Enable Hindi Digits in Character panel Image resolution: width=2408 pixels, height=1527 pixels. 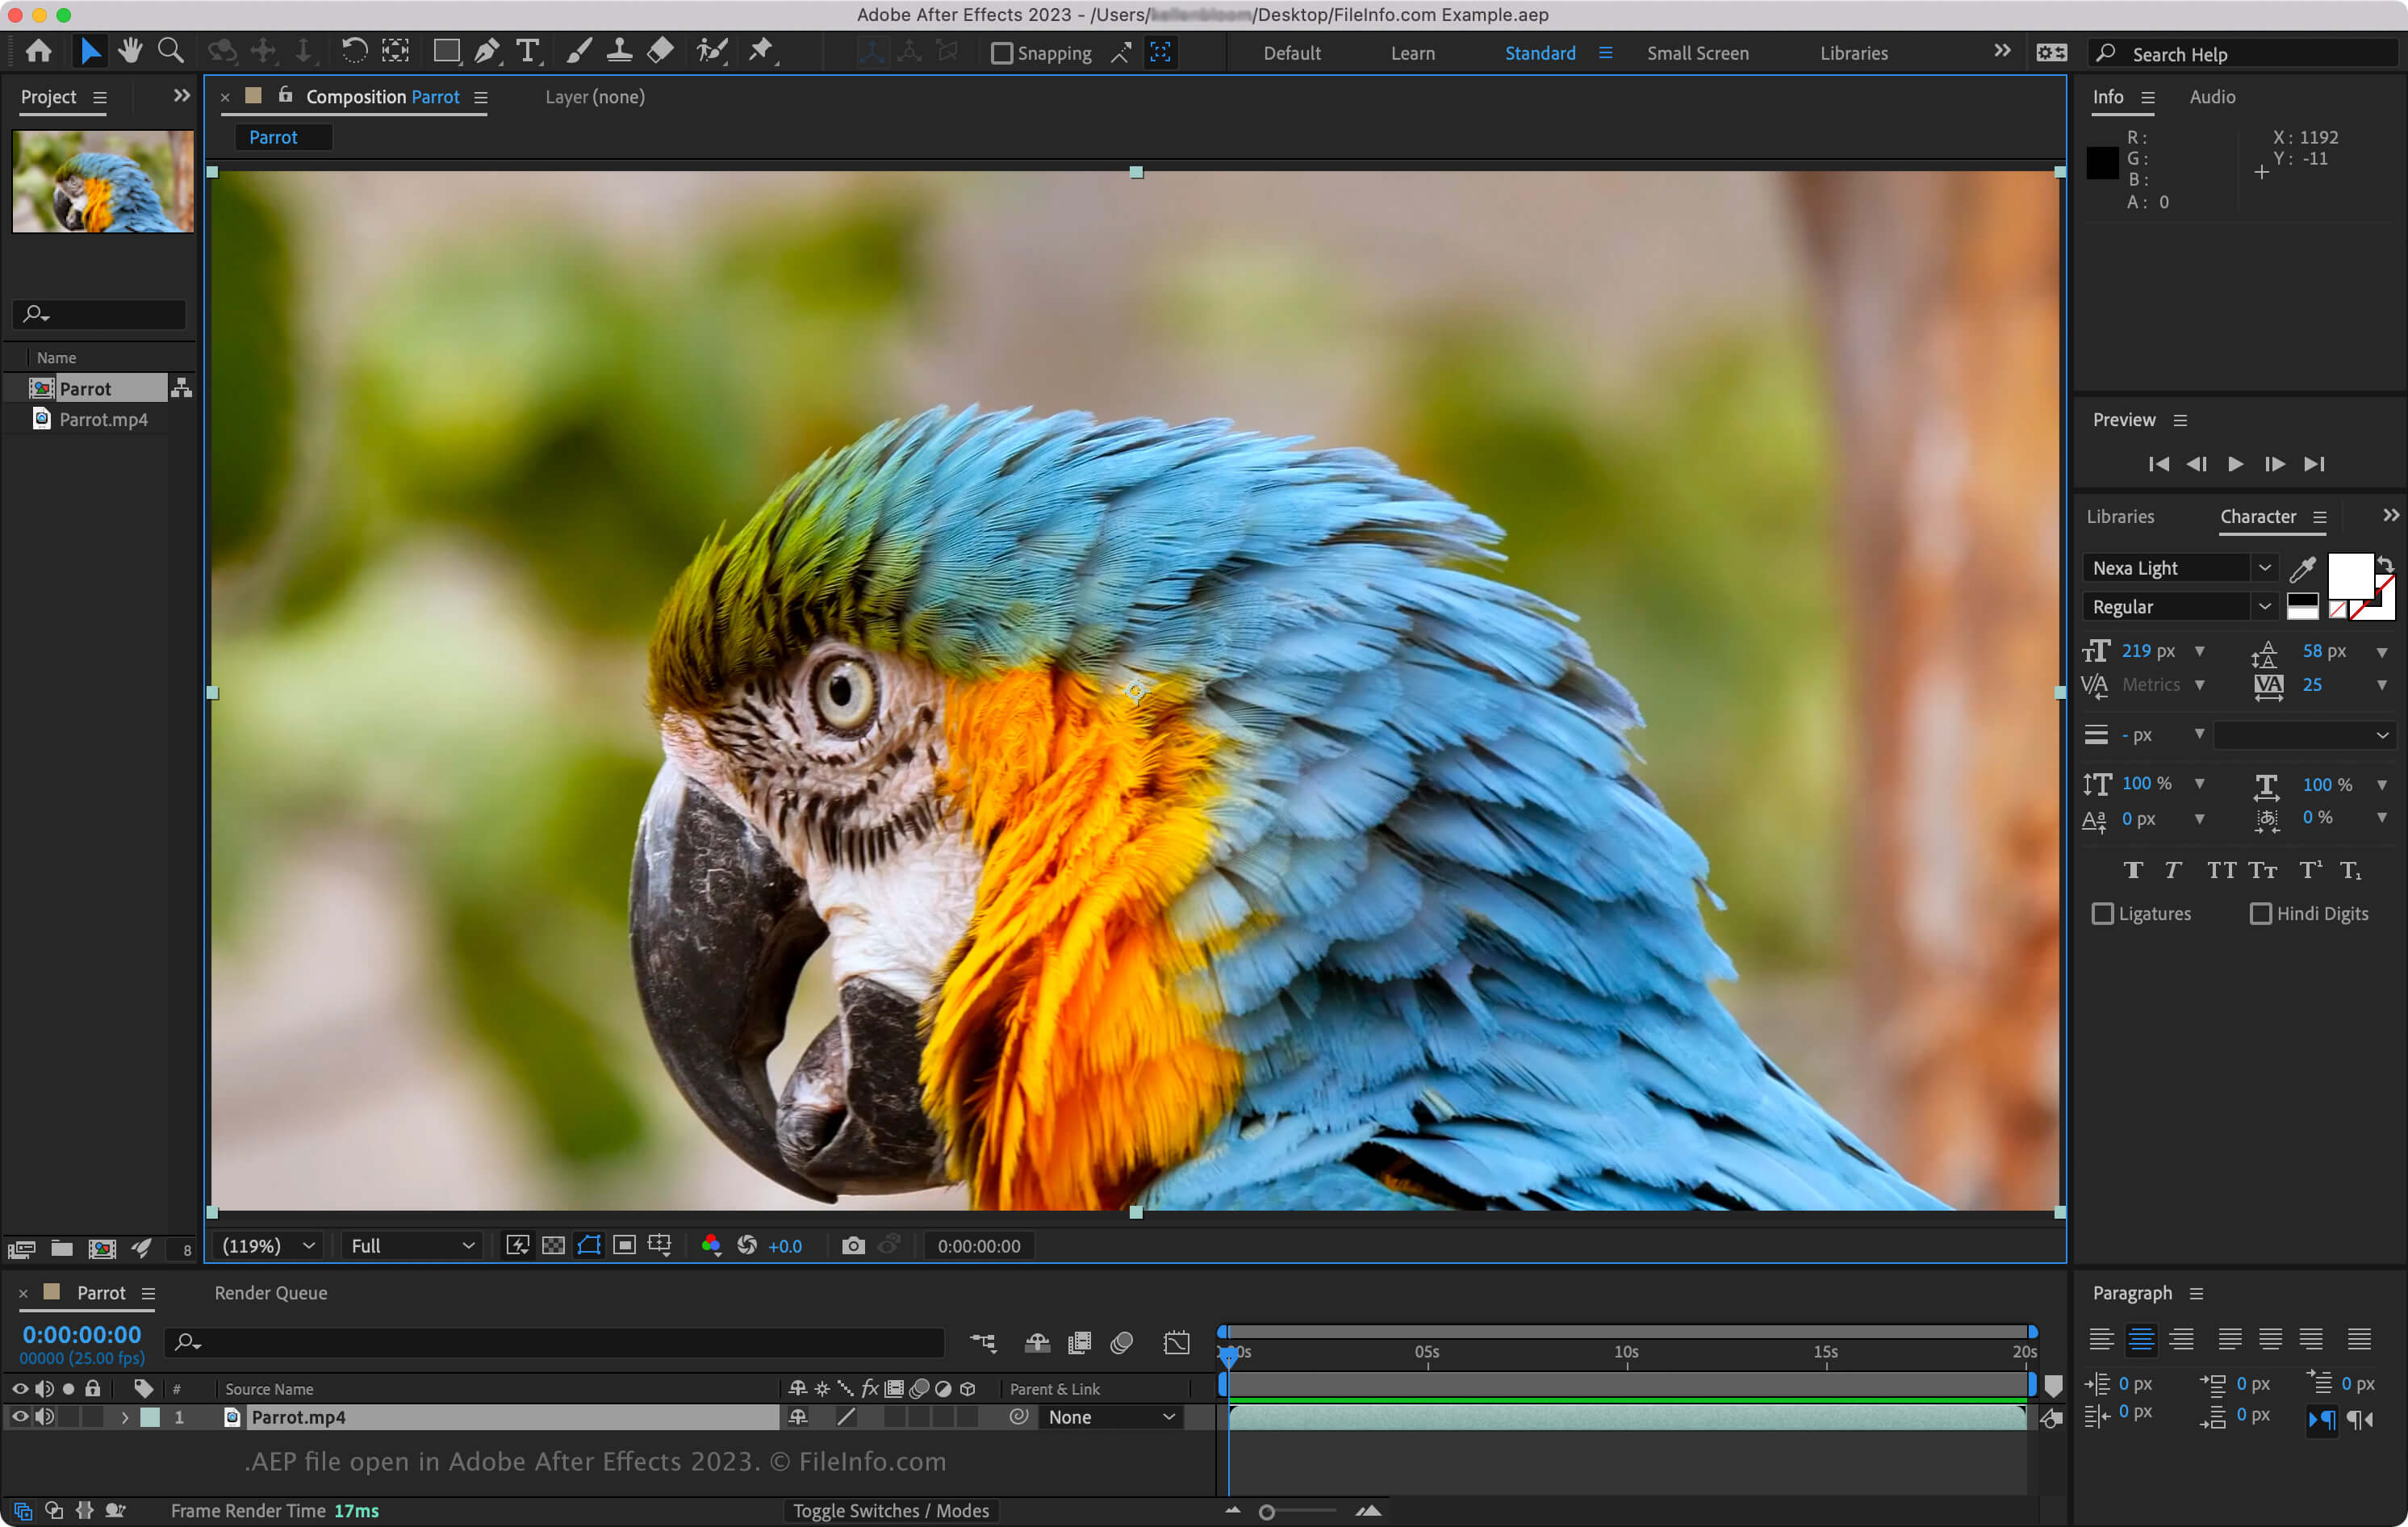point(2260,913)
